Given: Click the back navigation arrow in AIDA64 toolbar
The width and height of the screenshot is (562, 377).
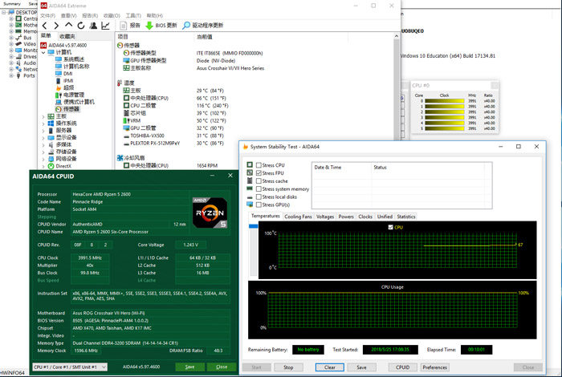Looking at the screenshot, I should tap(46, 25).
